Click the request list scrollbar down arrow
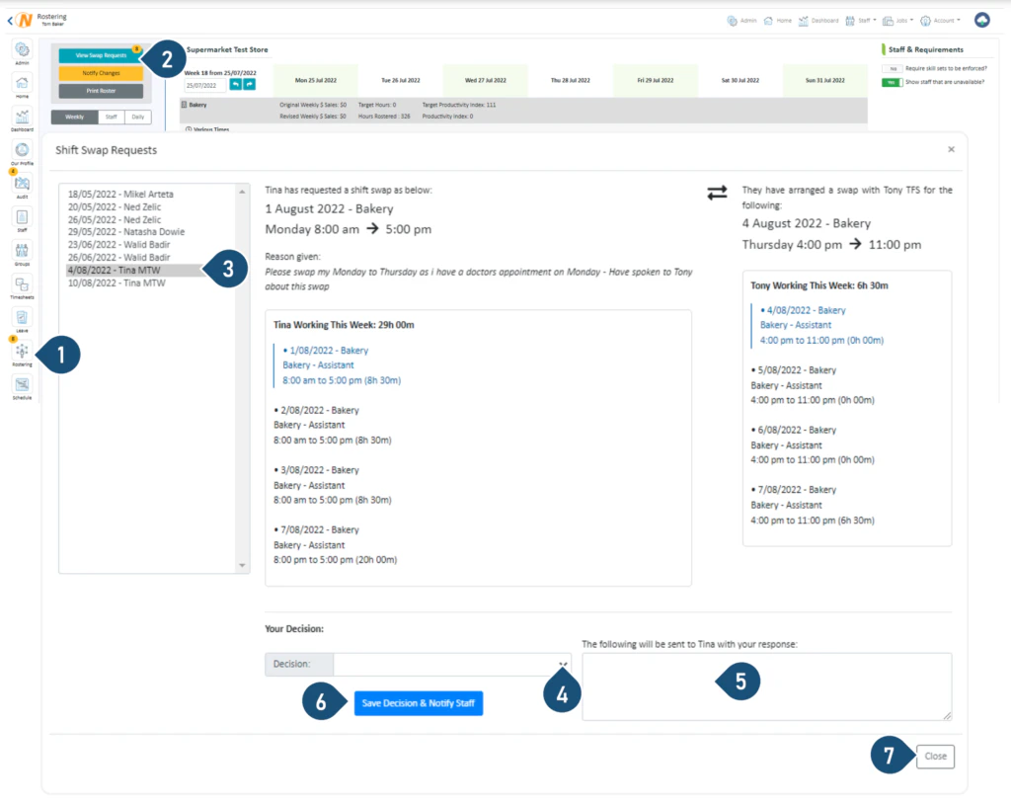 (243, 566)
